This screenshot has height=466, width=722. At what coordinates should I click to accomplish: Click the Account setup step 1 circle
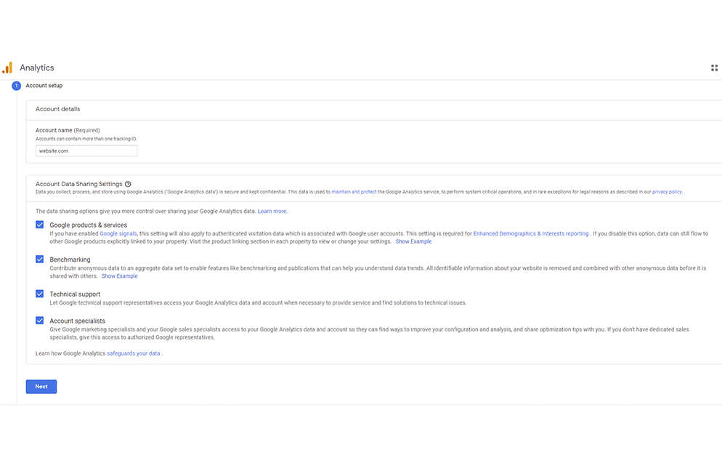tap(16, 86)
